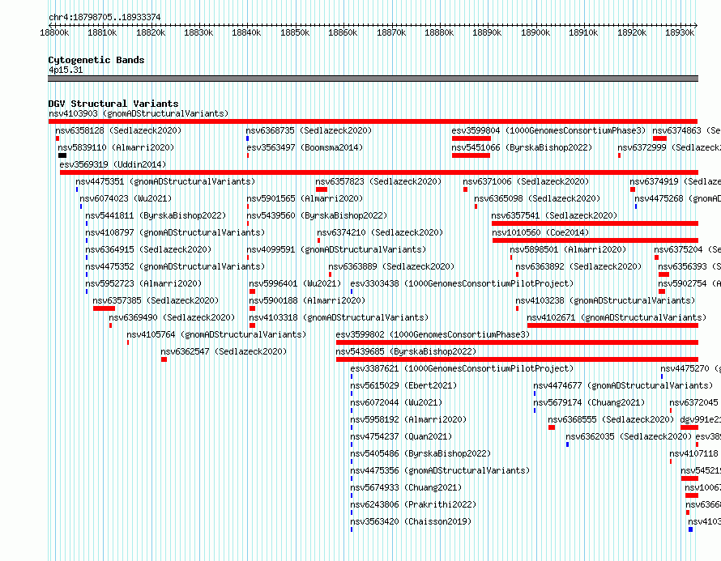The image size is (721, 561).
Task: Click nsv1010560 (Coe2014) label
Action: [x=541, y=232]
